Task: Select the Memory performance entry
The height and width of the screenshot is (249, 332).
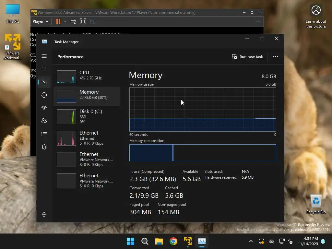Action: pyautogui.click(x=87, y=96)
